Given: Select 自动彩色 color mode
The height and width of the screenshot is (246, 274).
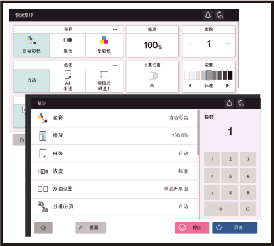Looking at the screenshot, I should pos(32,45).
